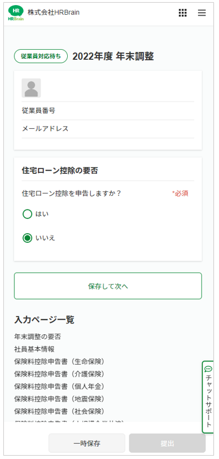The height and width of the screenshot is (459, 219).
Task: Open the apps grid icon
Action: 182,12
